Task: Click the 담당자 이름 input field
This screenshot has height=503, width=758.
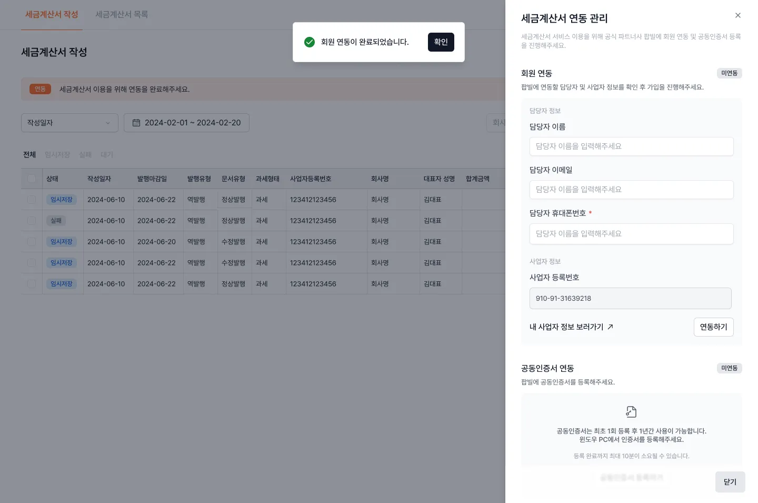Action: [631, 146]
